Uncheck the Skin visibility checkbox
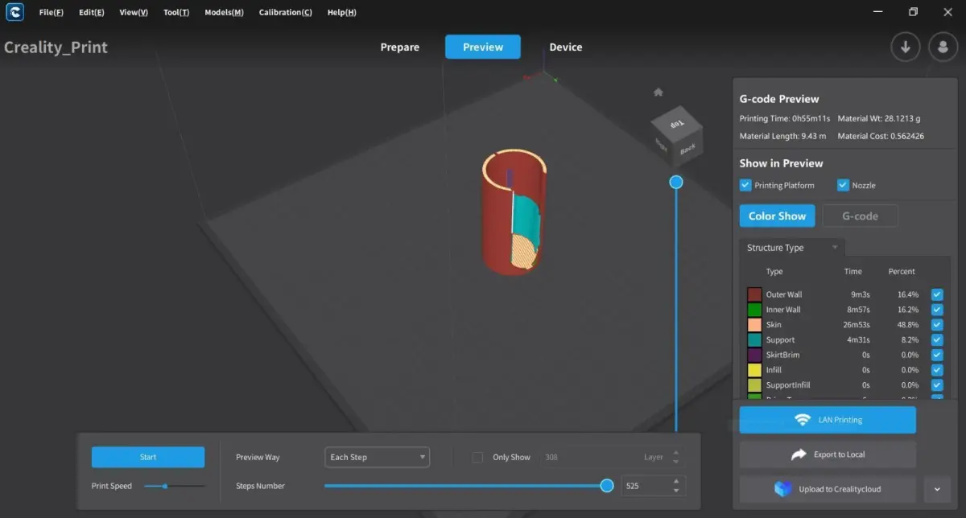This screenshot has height=518, width=966. 937,325
